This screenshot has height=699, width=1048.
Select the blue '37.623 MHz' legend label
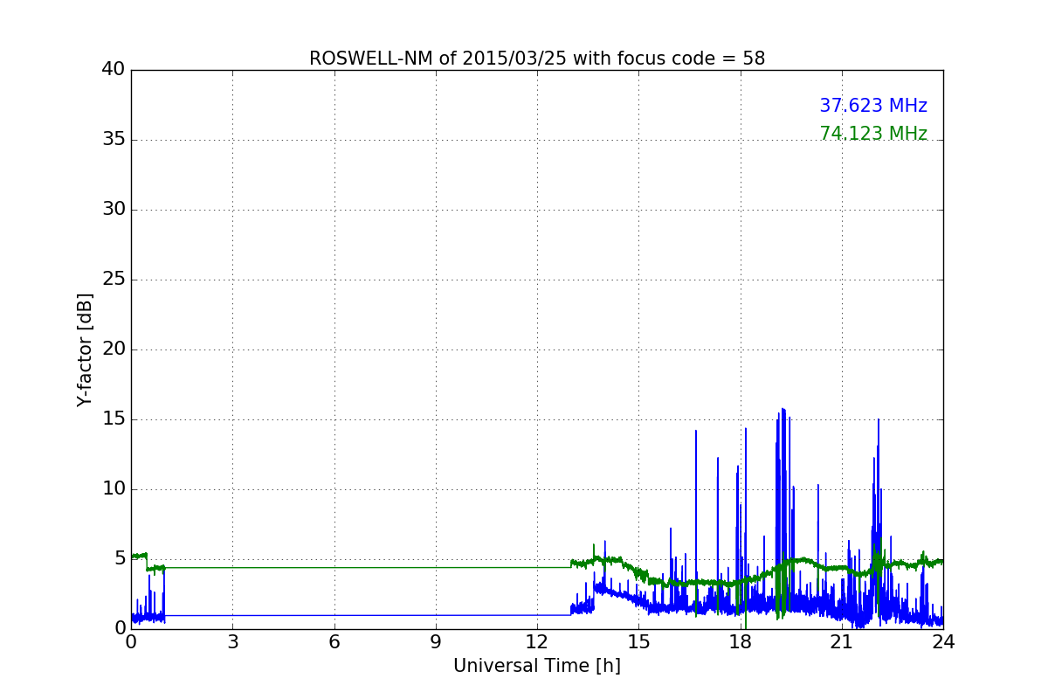tap(873, 106)
